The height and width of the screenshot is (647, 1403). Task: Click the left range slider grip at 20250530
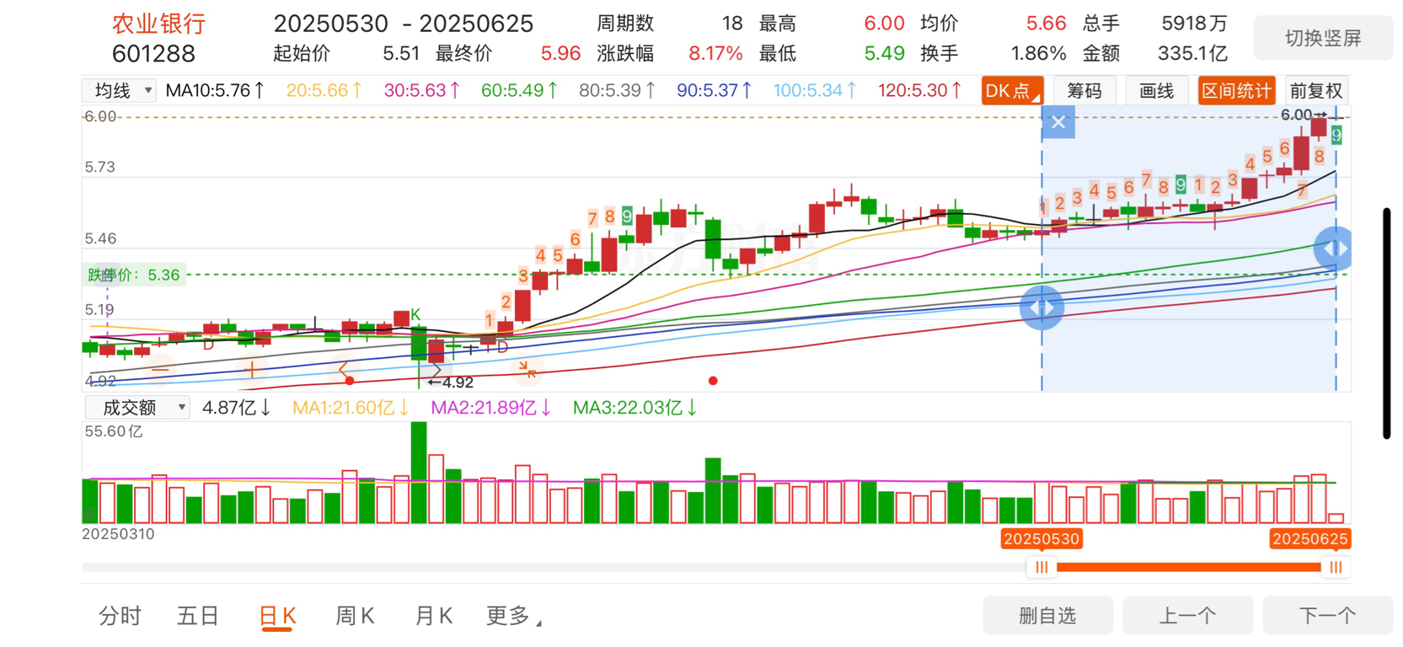[1042, 567]
